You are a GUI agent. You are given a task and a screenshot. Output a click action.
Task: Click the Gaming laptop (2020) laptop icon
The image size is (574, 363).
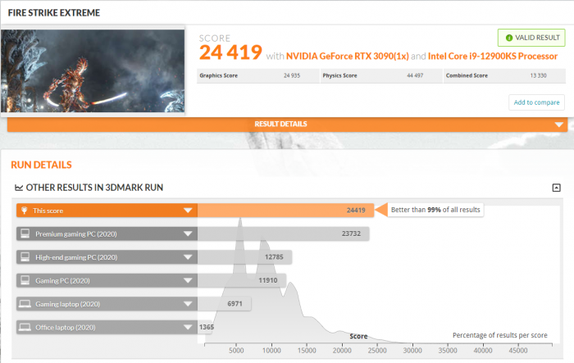[x=25, y=304]
